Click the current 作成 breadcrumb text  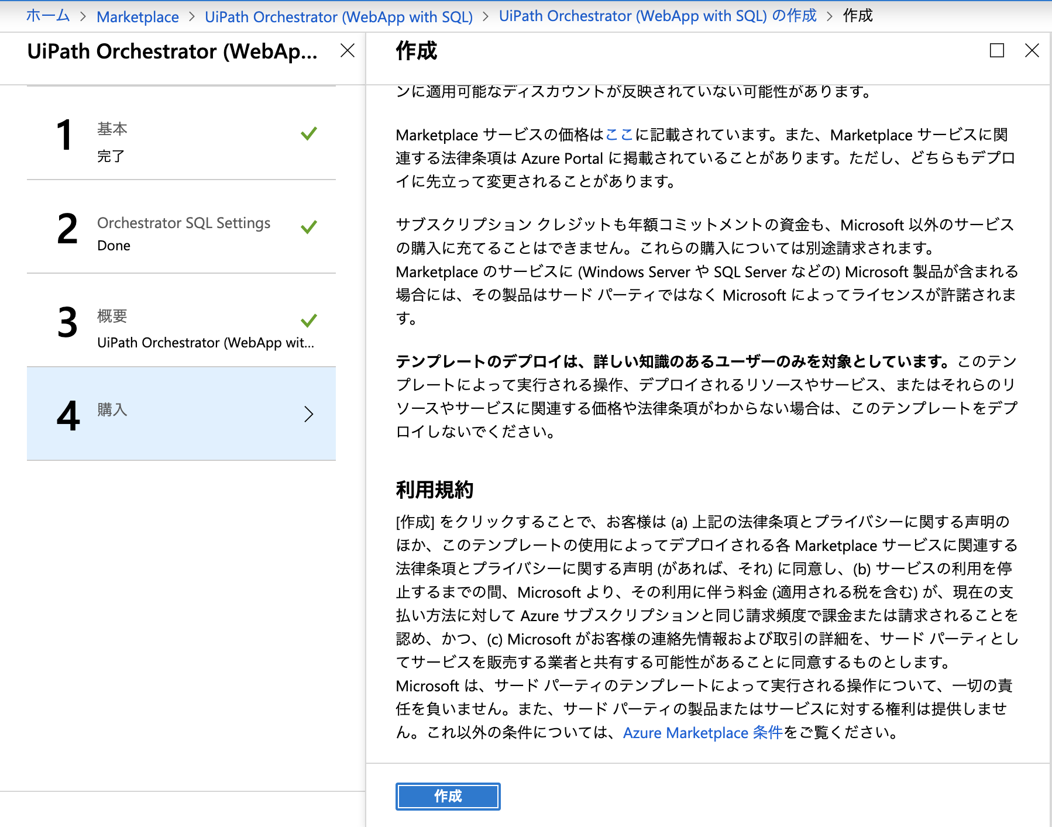click(858, 16)
